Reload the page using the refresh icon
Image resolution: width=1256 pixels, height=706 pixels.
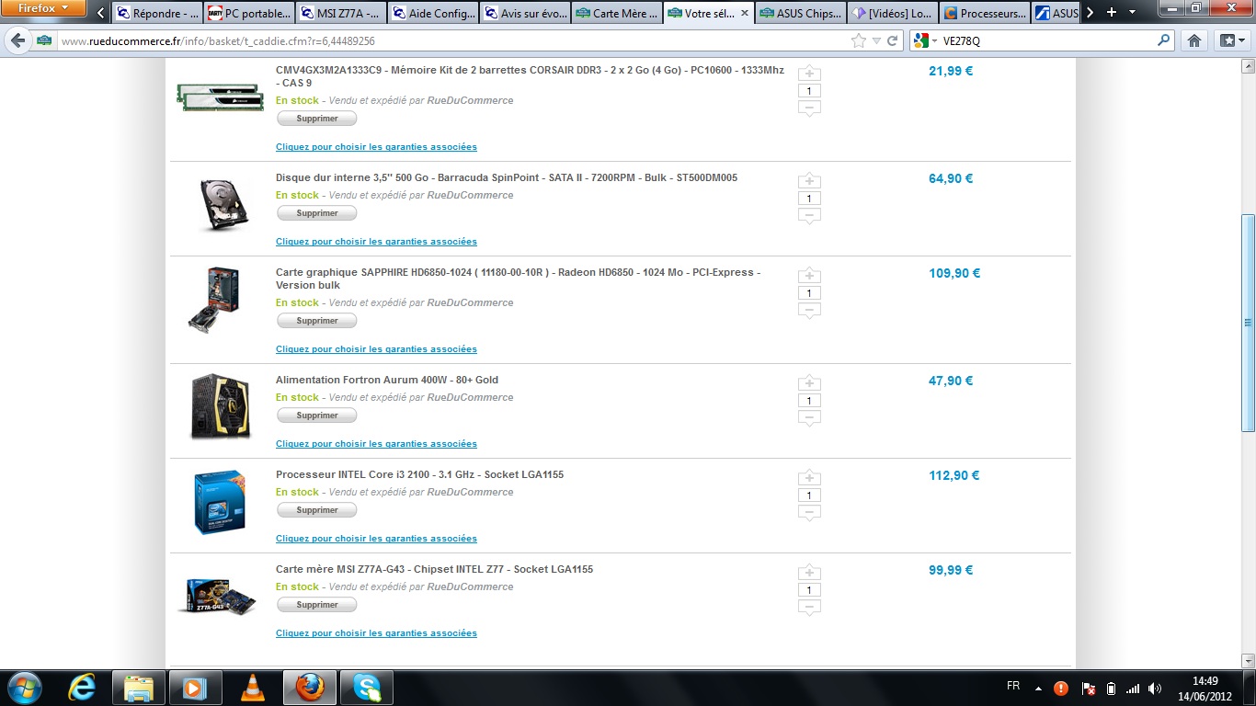[892, 40]
